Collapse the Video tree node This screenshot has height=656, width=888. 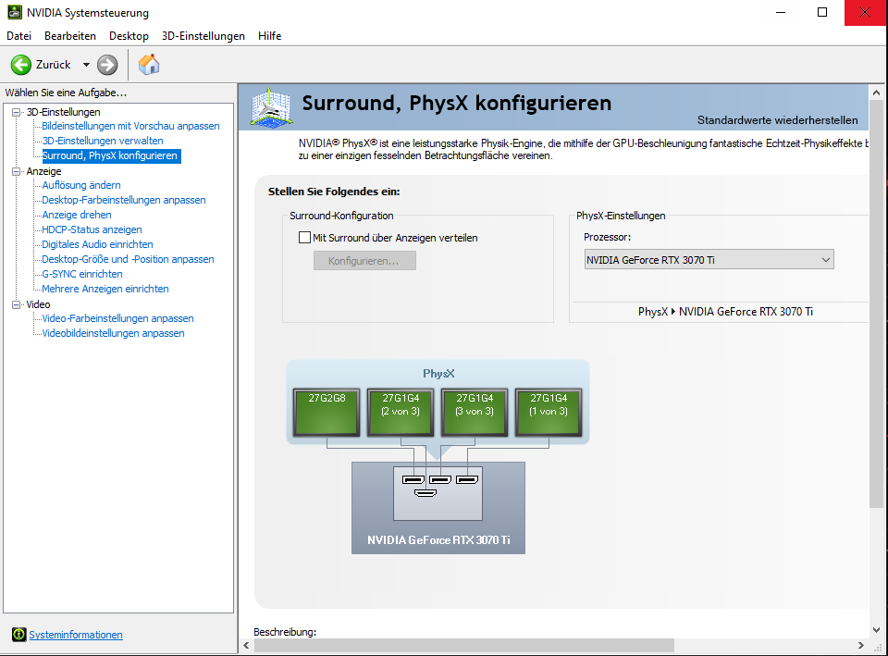point(17,304)
